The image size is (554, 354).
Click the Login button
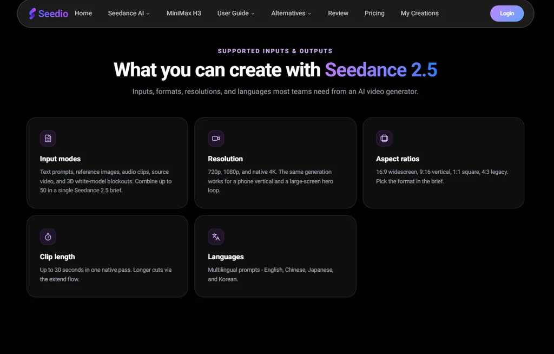click(x=506, y=14)
